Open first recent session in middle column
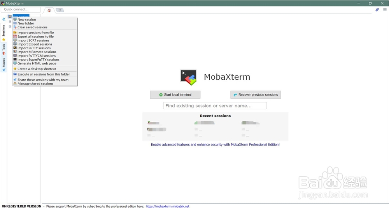 205,123
